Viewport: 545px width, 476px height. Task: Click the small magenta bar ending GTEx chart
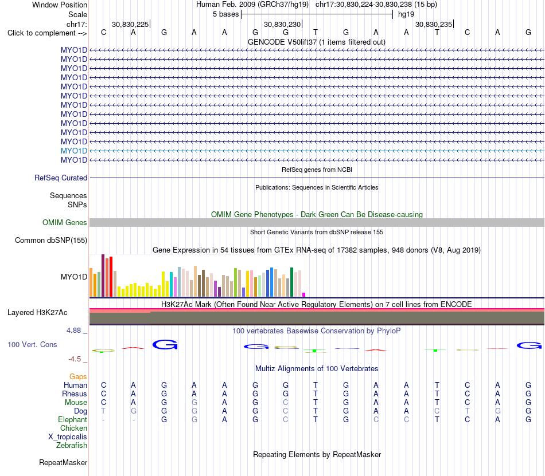pos(304,295)
